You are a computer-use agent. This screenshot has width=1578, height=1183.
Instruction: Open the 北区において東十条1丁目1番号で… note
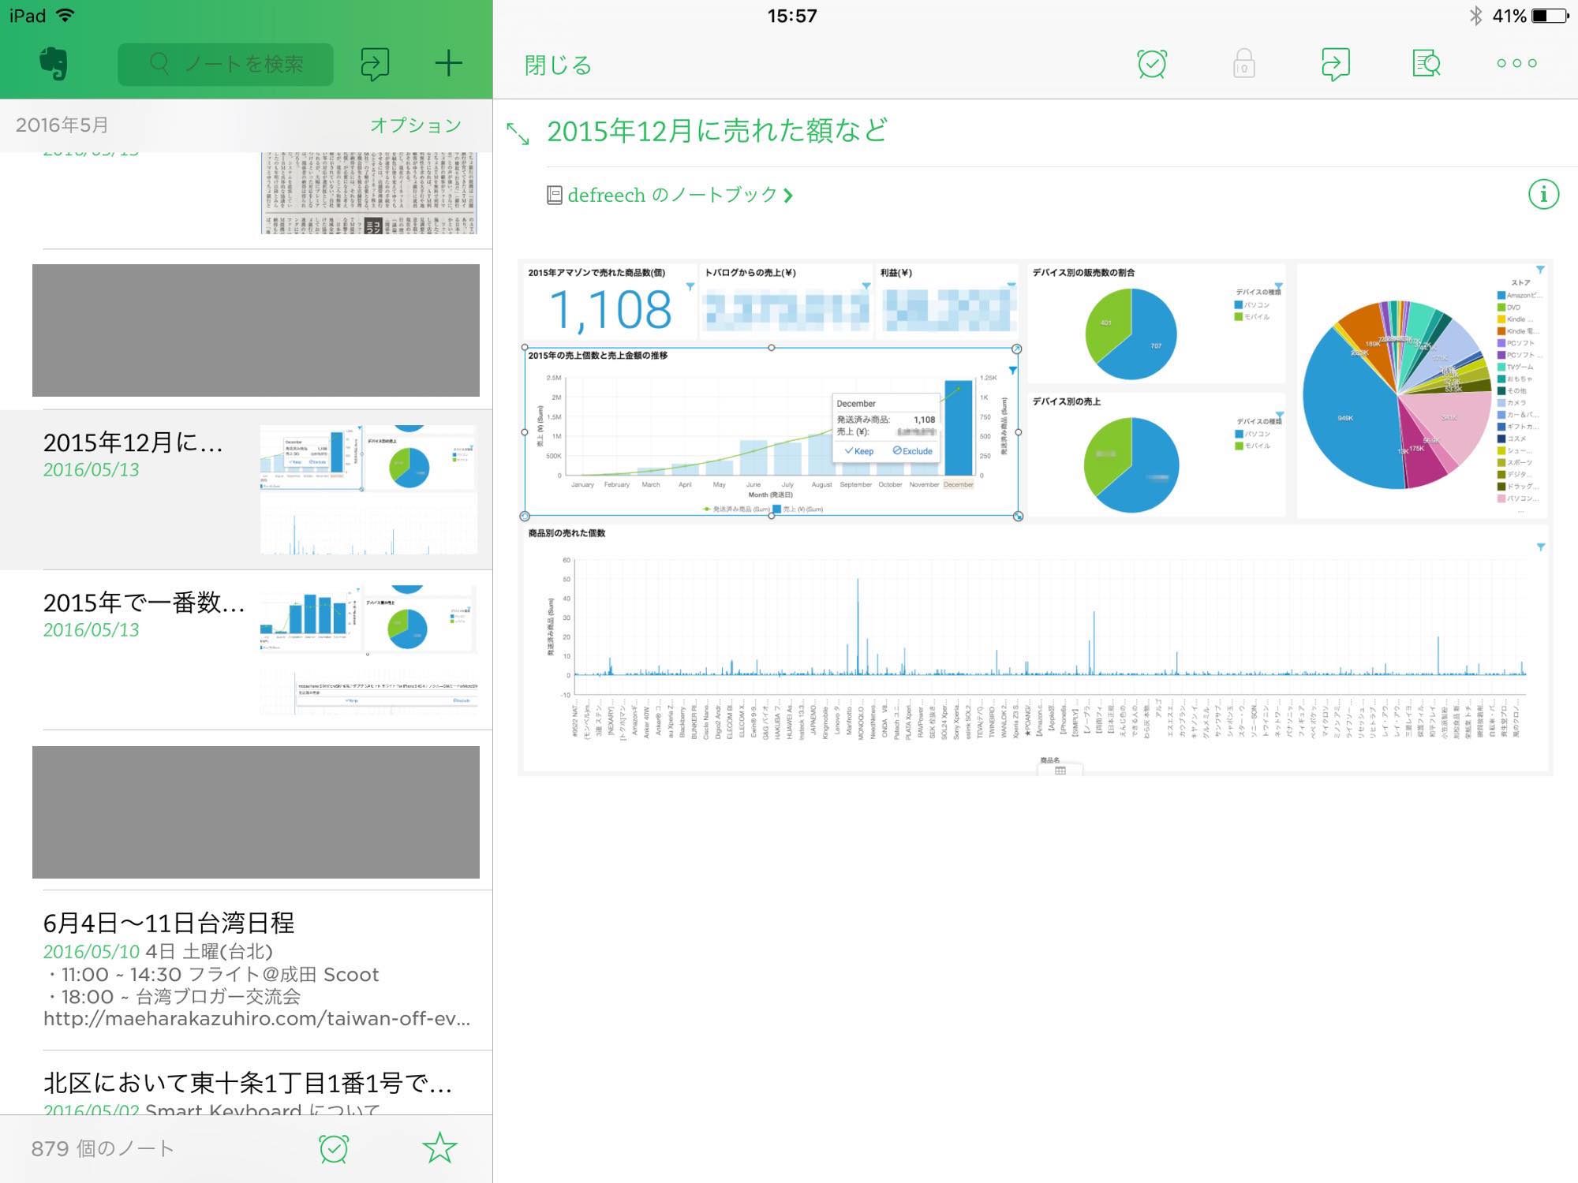246,1084
